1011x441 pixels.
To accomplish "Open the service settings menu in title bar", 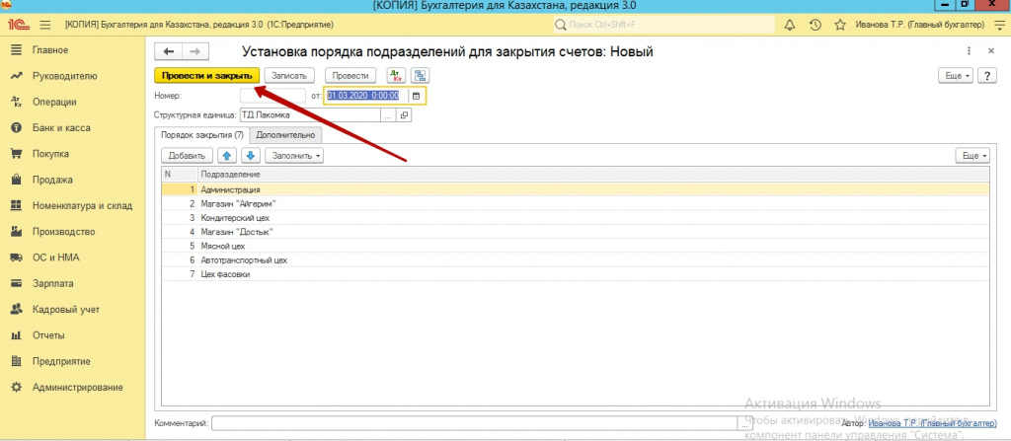I will tap(997, 25).
